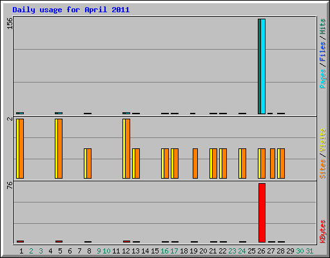Click green day label '2' on the x-axis
Image resolution: width=330 pixels, height=258 pixels.
tap(31, 251)
